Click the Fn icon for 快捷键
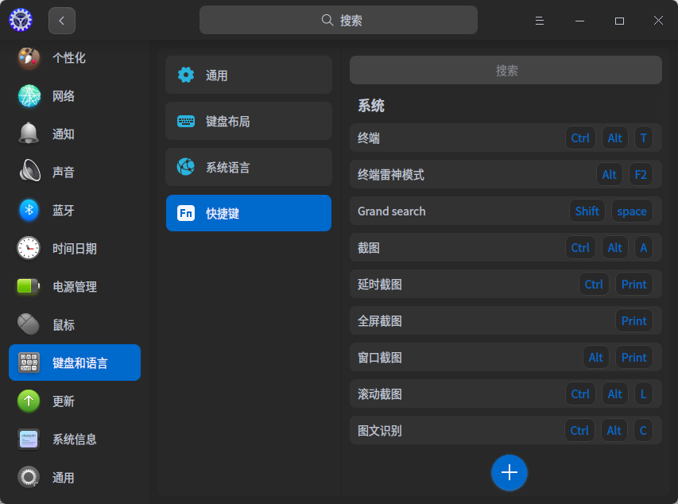The image size is (678, 504). [186, 213]
